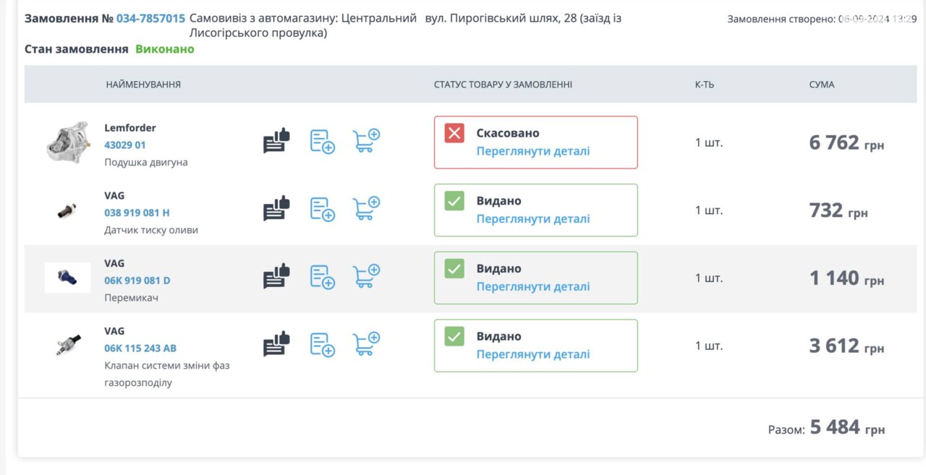Click the total 5 484 грн
The height and width of the screenshot is (475, 926).
pos(847,427)
